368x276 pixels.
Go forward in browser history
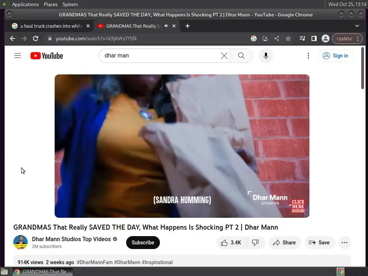click(x=24, y=38)
